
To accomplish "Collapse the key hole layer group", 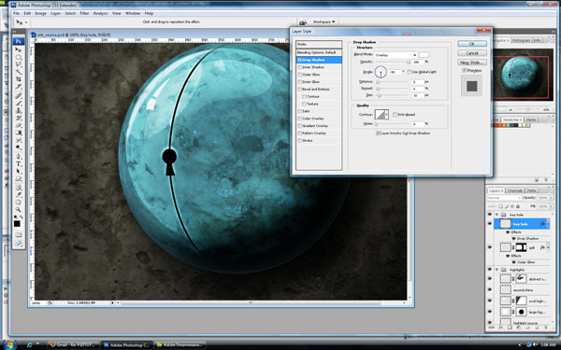I will pyautogui.click(x=497, y=215).
